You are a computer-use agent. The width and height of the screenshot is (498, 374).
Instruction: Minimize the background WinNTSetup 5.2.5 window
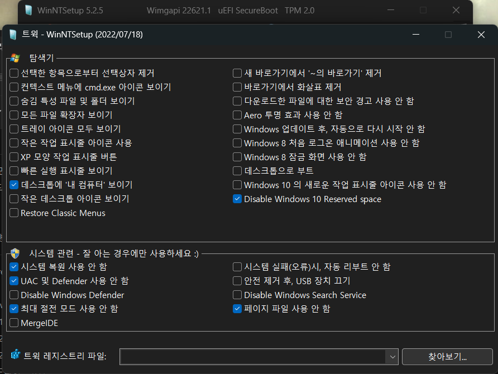pyautogui.click(x=391, y=10)
